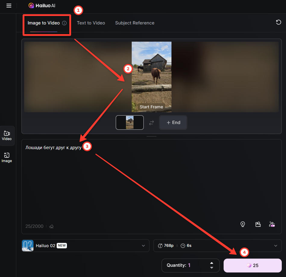Image resolution: width=286 pixels, height=277 pixels.
Task: Select the start frame thumbnail
Action: coord(130,123)
